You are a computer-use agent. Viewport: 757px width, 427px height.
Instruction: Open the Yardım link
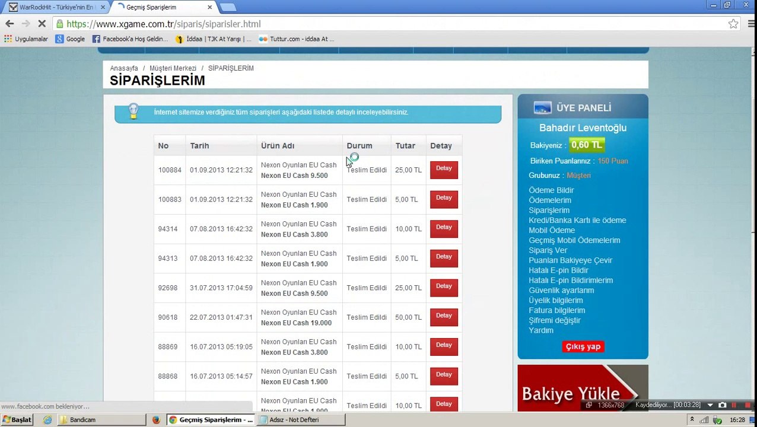click(x=541, y=330)
